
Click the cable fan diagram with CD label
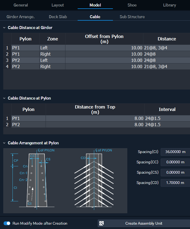[x=94, y=180]
